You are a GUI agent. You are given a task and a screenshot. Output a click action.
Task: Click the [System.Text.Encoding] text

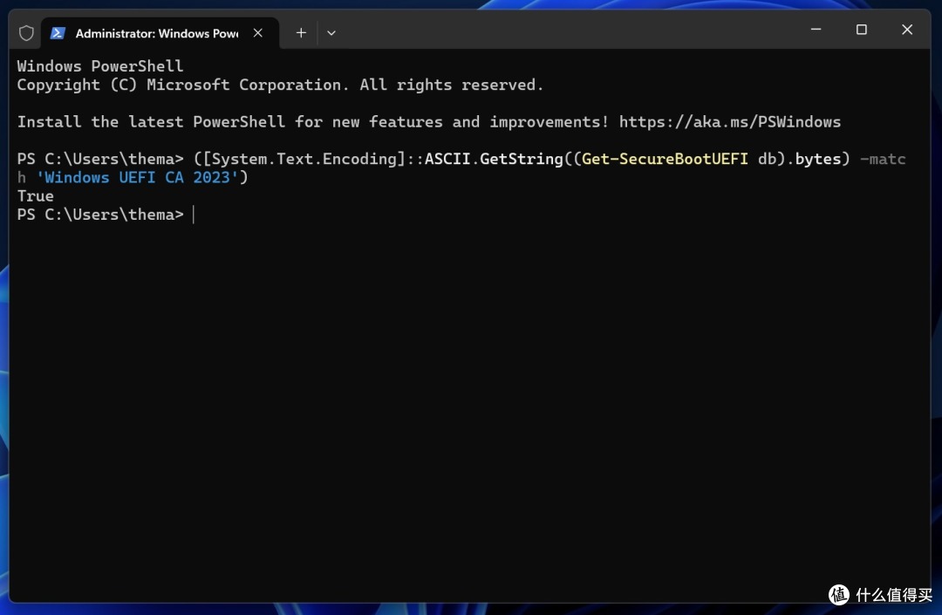pos(304,159)
